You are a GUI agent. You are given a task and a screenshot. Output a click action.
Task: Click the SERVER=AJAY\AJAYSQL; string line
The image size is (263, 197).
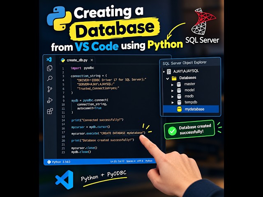pyautogui.click(x=96, y=84)
